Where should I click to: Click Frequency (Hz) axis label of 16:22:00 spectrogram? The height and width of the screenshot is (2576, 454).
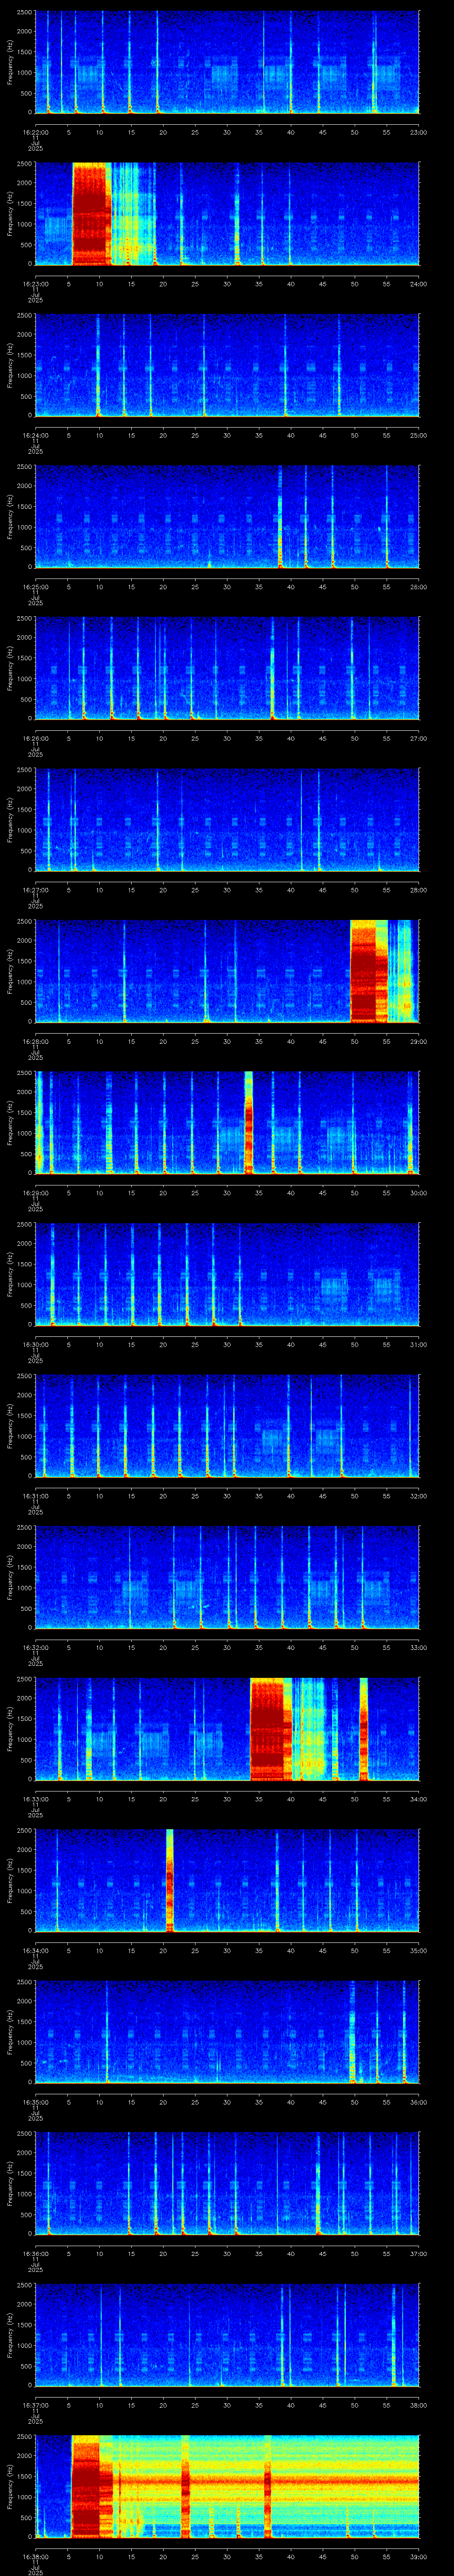10,62
